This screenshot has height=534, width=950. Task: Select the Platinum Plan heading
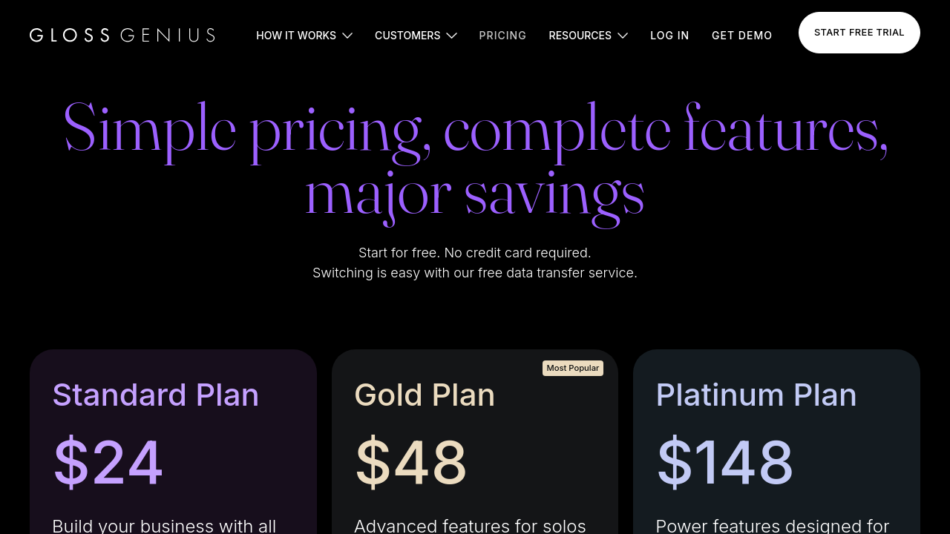tap(756, 395)
